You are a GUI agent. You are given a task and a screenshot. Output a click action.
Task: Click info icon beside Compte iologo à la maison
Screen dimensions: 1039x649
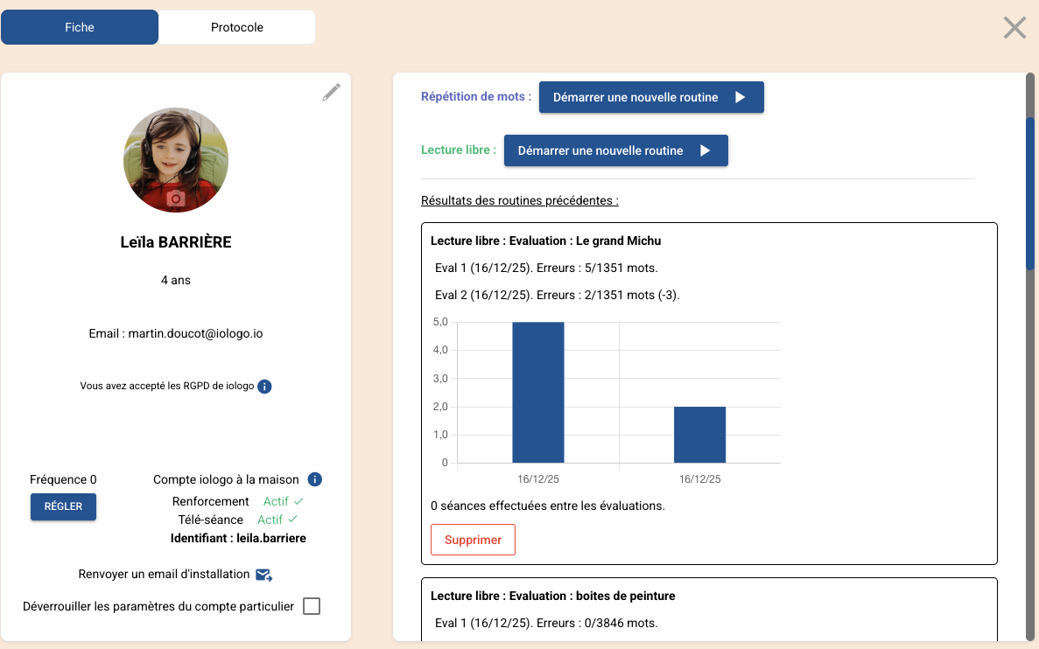coord(315,479)
